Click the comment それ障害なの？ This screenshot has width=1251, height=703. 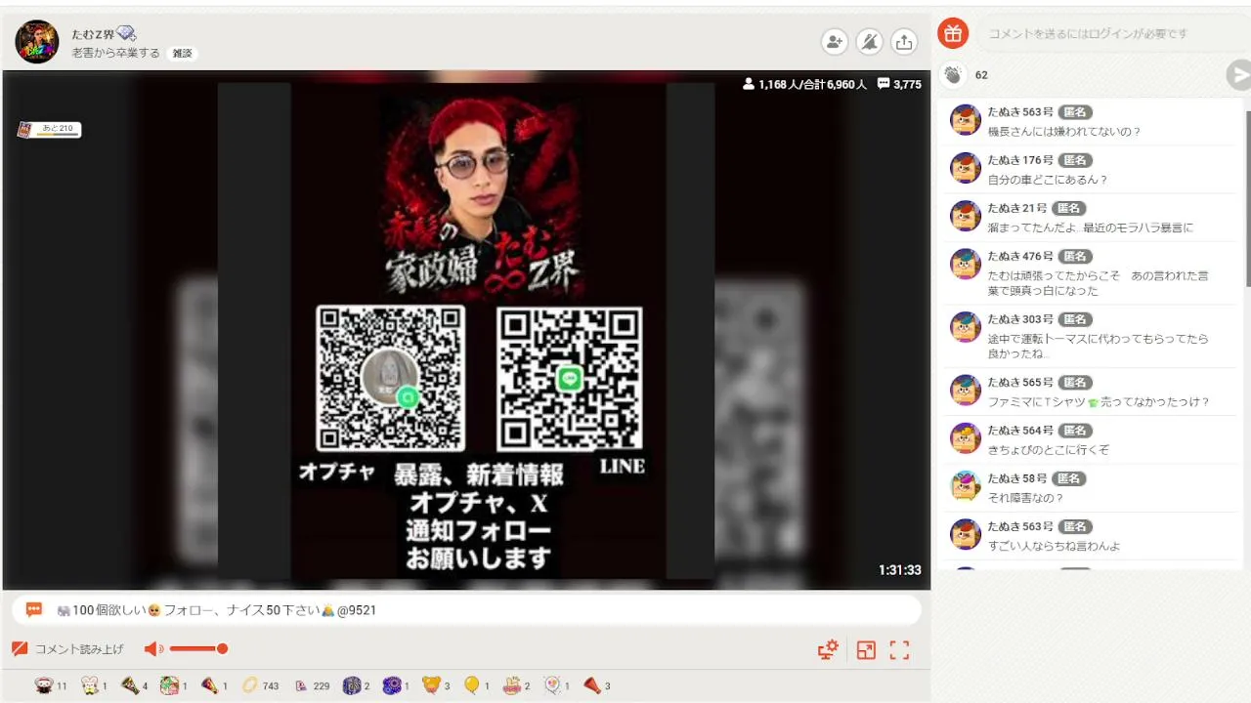(x=1025, y=498)
